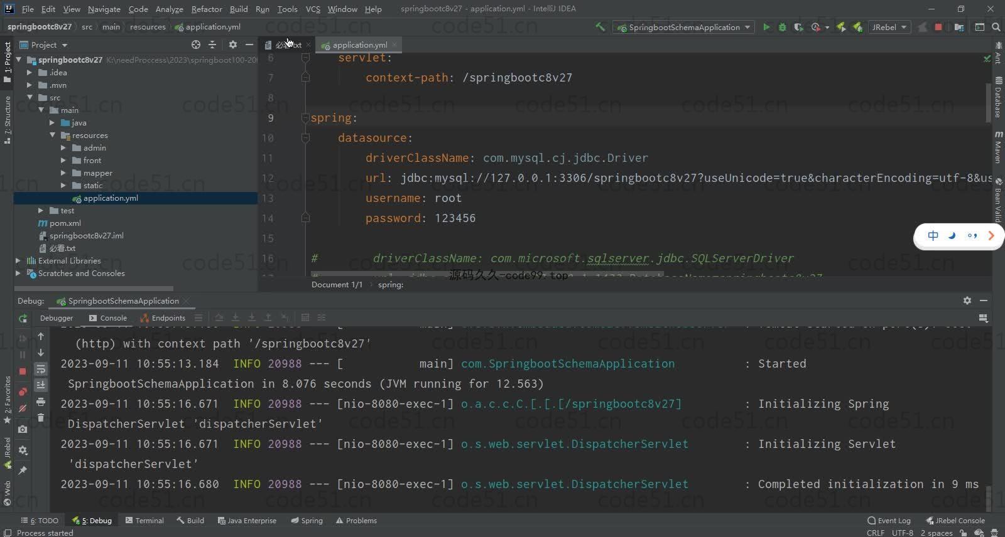Open the Database side tool window
Image resolution: width=1005 pixels, height=537 pixels.
(x=998, y=97)
